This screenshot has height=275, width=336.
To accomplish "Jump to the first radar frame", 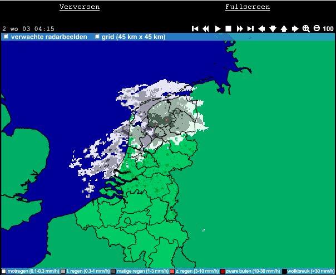I will [x=195, y=29].
